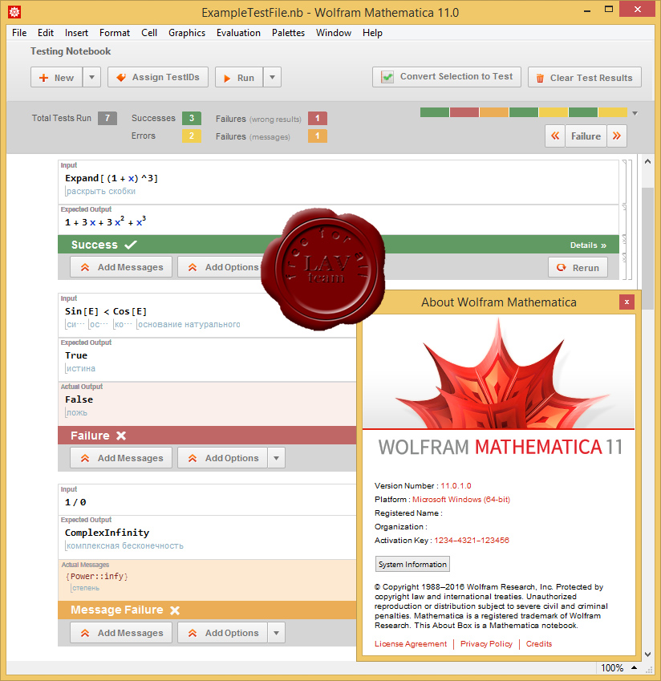Open the Run dropdown arrow
This screenshot has height=681, width=661.
272,78
